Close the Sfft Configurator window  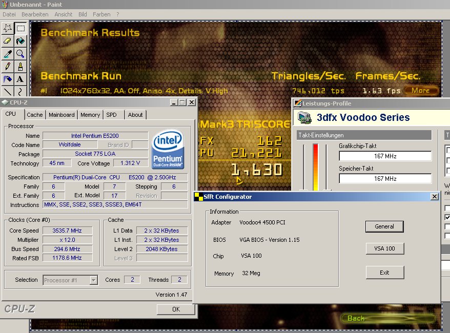(435, 197)
